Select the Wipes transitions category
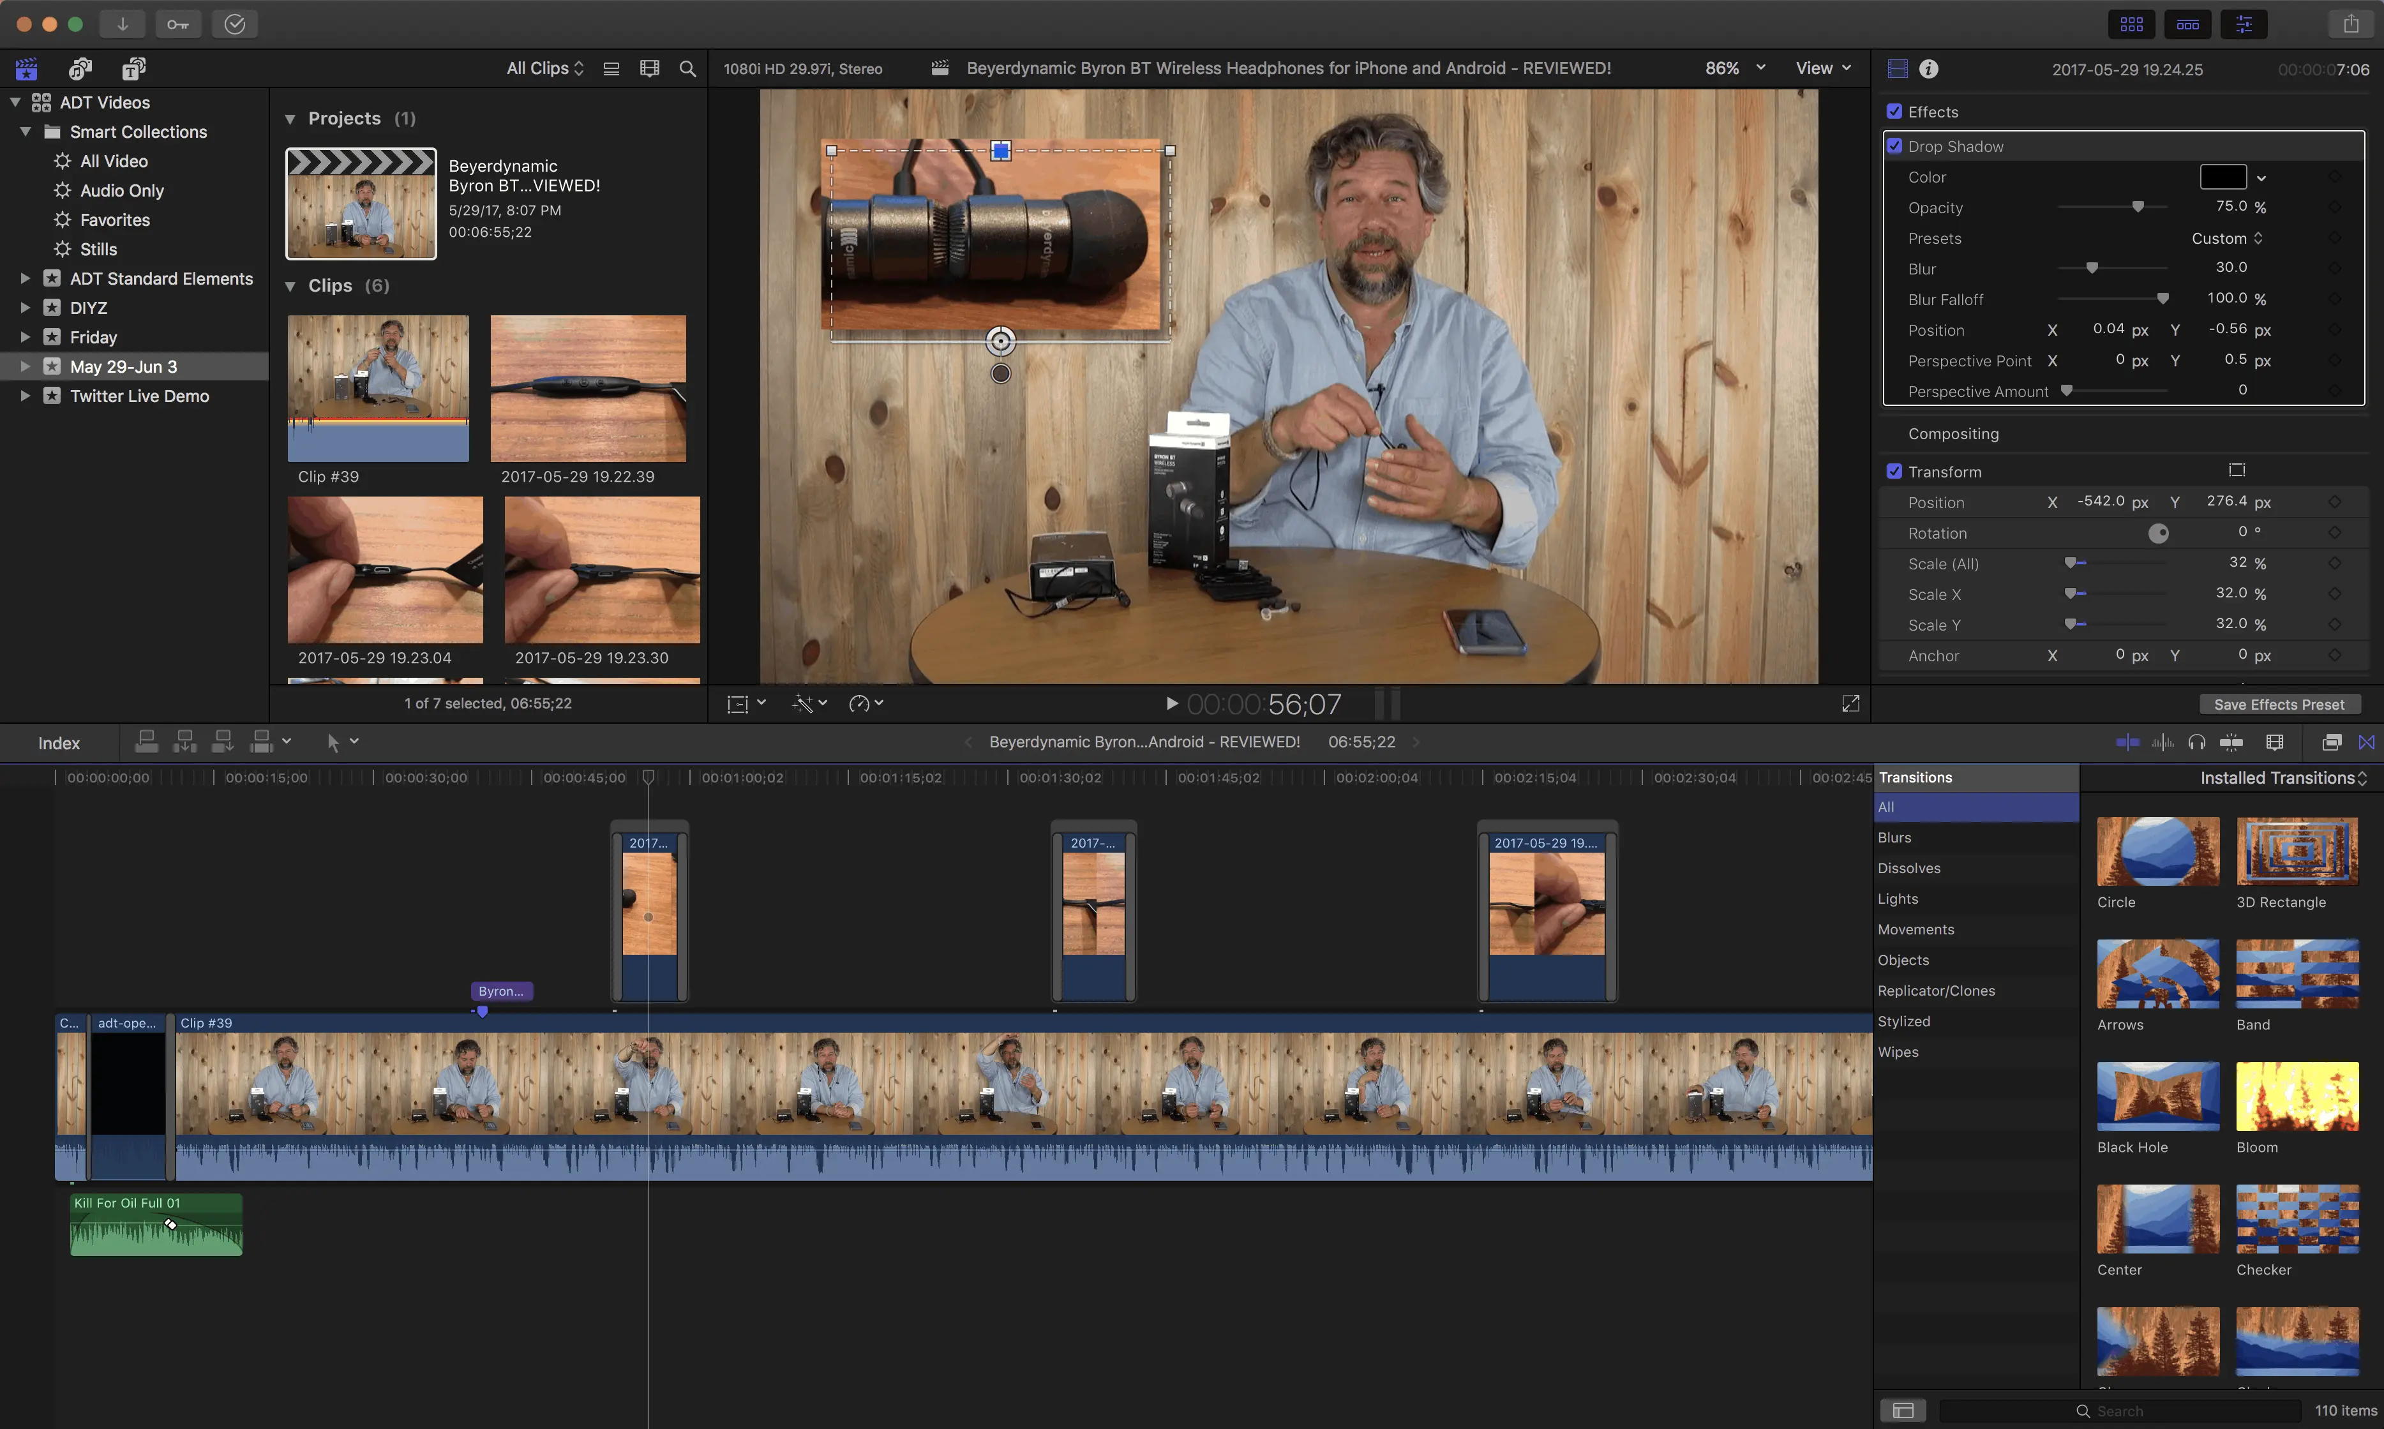This screenshot has width=2384, height=1429. (1898, 1052)
